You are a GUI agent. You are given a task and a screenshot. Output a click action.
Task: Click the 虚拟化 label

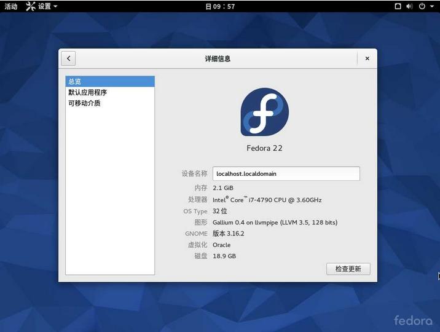pyautogui.click(x=198, y=245)
